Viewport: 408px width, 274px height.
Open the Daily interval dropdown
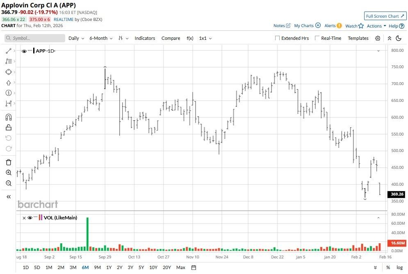click(76, 38)
